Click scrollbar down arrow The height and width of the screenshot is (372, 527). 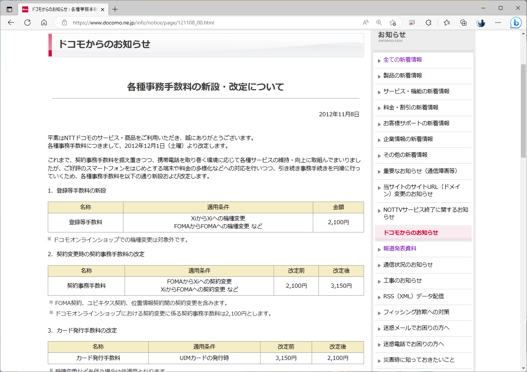click(x=523, y=368)
